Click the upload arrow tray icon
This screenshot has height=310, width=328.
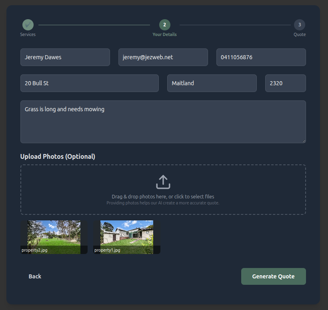(x=163, y=182)
